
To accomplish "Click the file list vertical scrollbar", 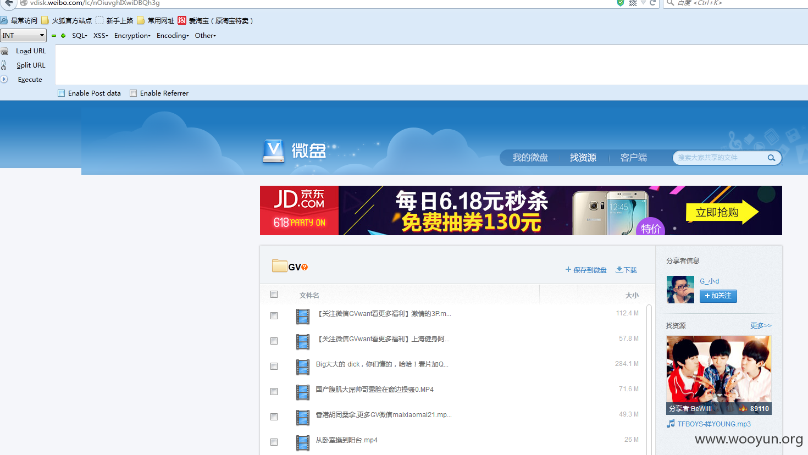I will click(649, 379).
